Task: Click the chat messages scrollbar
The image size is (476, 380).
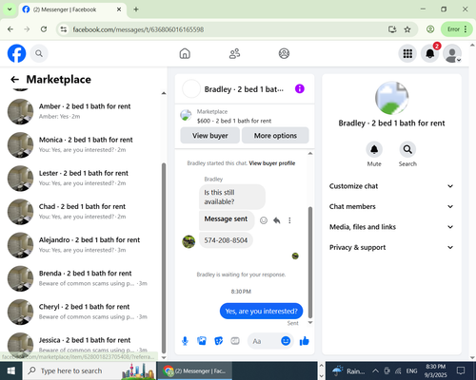Action: point(310,262)
